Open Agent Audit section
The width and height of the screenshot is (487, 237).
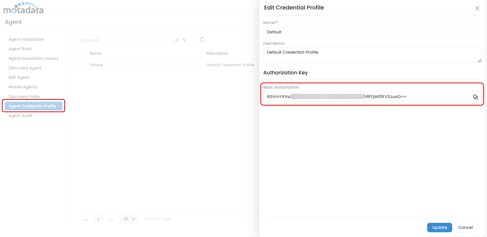(x=20, y=116)
